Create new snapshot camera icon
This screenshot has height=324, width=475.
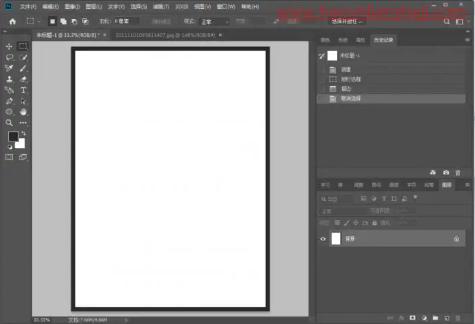446,172
